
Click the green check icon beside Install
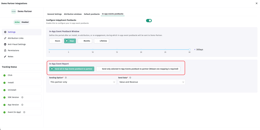pos(5,83)
